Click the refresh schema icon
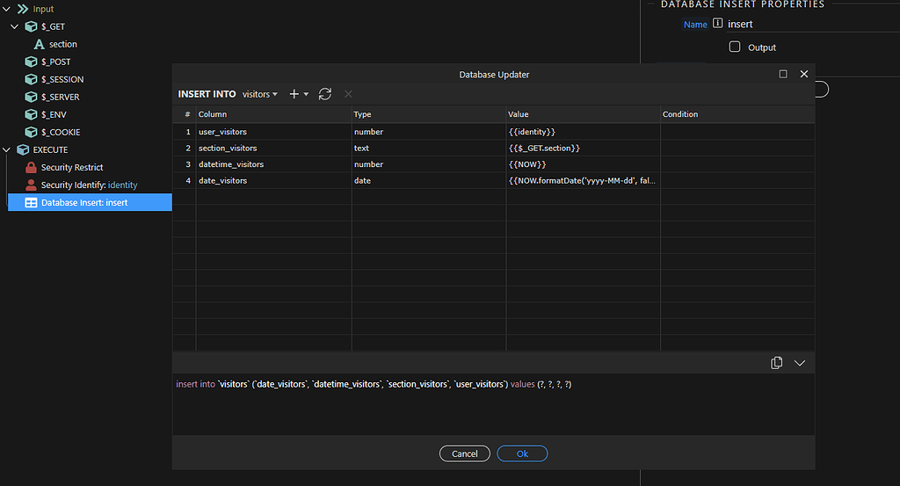 tap(325, 94)
